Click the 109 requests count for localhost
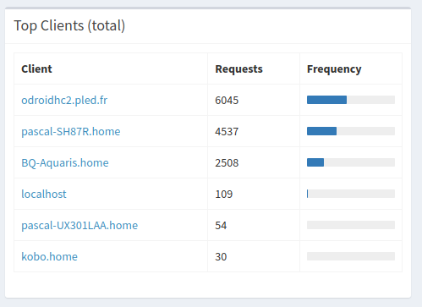Screen dimensions: 422x307 click(x=224, y=194)
